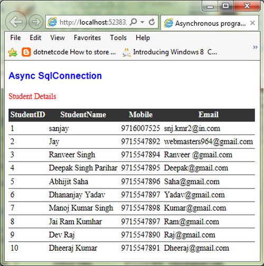Click the mobile number 9715547896
264x266 pixels.
point(140,182)
